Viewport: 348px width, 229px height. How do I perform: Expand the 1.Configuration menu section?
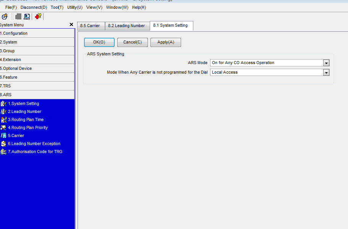pos(37,33)
